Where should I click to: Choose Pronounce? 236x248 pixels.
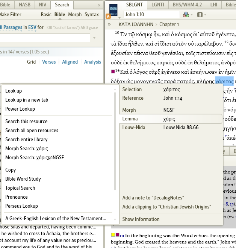coord(17,197)
